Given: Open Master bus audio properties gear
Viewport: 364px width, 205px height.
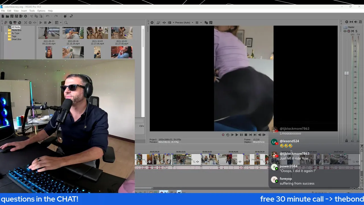Looking at the screenshot, I should pos(347,22).
